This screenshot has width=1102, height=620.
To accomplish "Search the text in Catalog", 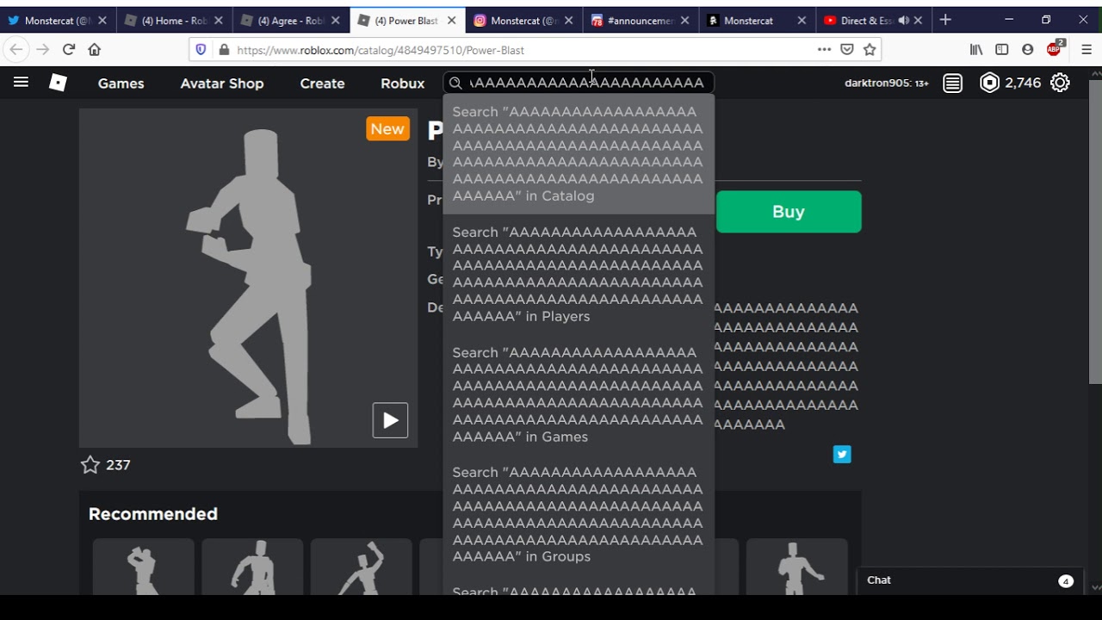I will (579, 154).
